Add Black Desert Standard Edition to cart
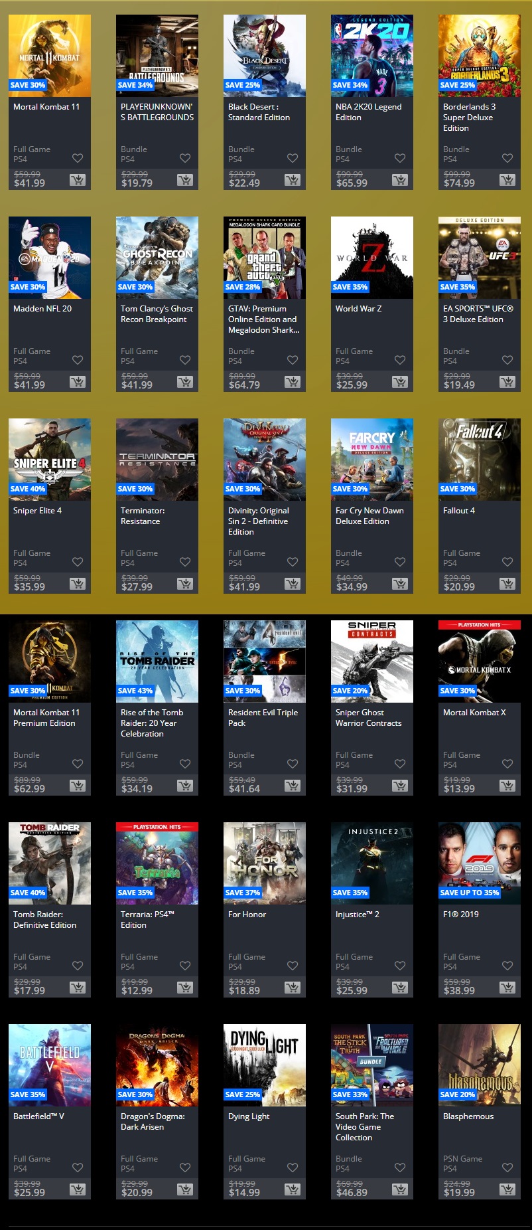 (x=293, y=180)
